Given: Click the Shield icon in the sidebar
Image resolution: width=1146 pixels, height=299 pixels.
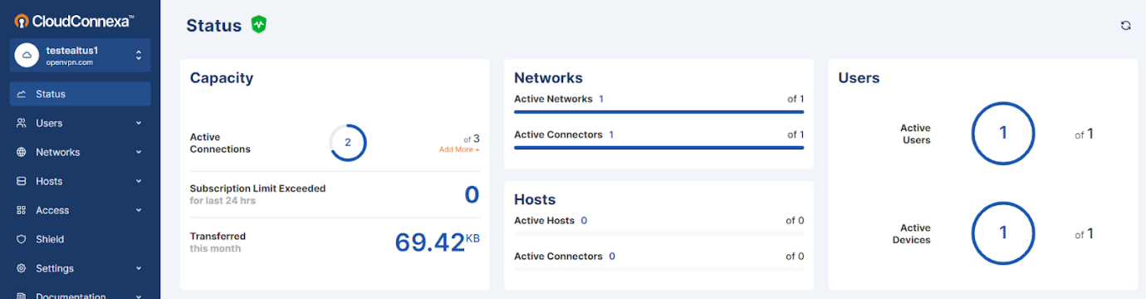Looking at the screenshot, I should point(22,239).
